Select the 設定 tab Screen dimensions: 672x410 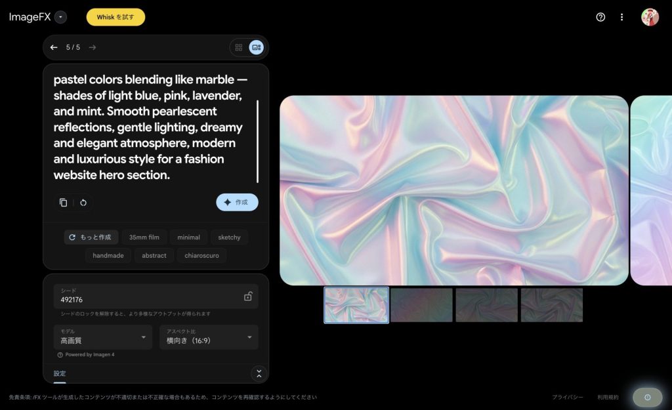click(60, 374)
